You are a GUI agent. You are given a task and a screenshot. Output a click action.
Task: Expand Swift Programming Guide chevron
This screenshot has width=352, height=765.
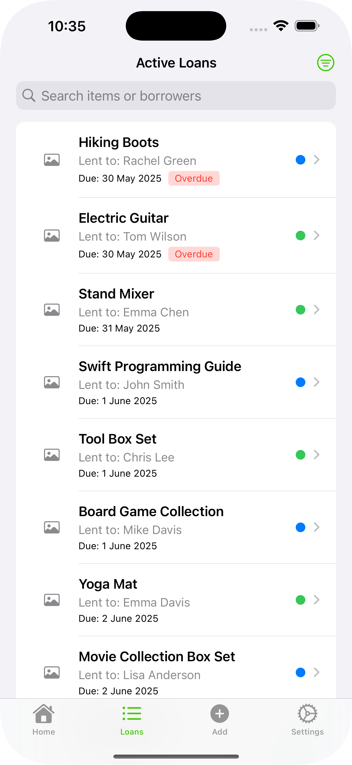click(x=316, y=382)
